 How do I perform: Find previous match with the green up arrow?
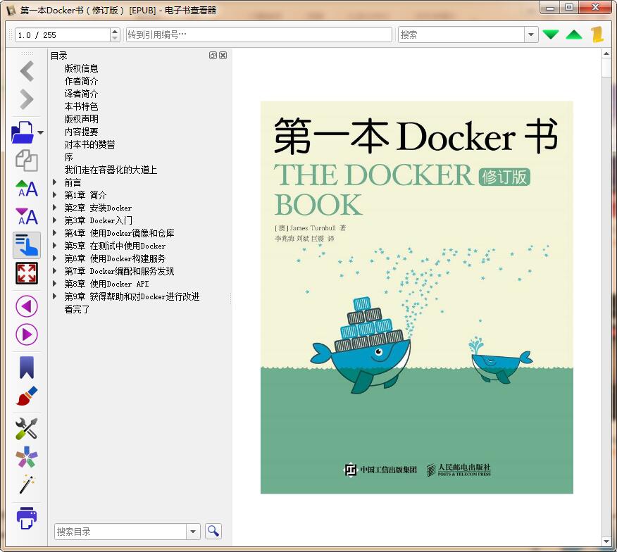[x=574, y=34]
